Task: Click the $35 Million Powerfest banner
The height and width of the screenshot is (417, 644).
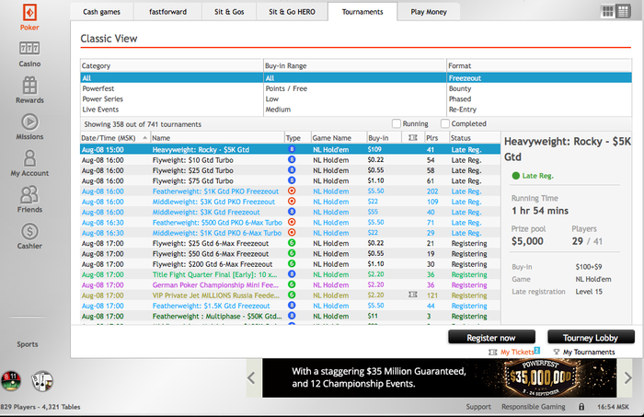Action: 440,377
